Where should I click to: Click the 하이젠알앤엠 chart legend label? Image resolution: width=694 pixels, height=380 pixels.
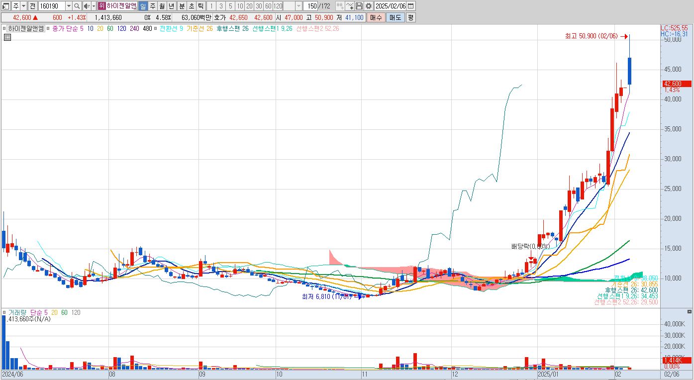25,29
